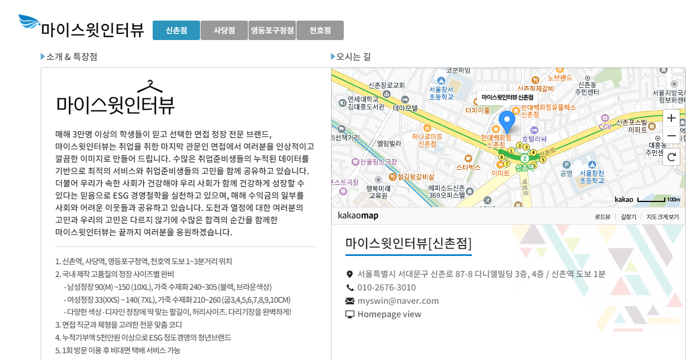Click the 마이스윗인터뷰 신촌점 map label bubble
The image size is (692, 360).
point(507,97)
